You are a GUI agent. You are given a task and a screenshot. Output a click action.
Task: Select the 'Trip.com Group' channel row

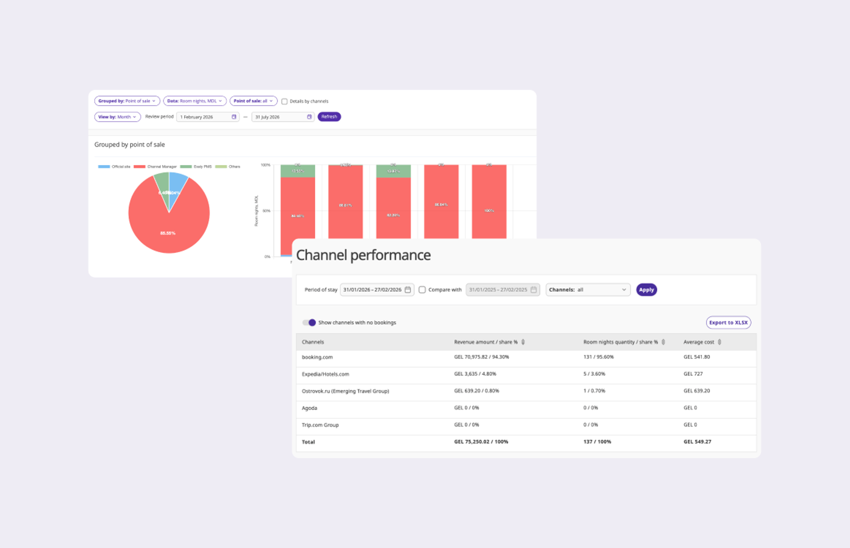pyautogui.click(x=526, y=425)
